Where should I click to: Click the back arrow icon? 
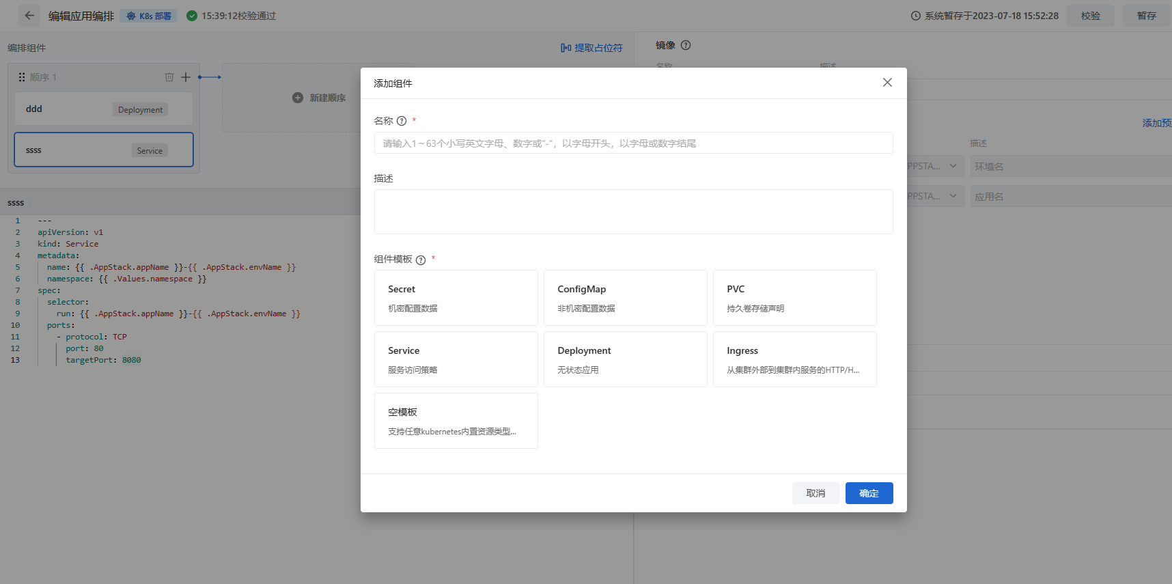pos(29,16)
